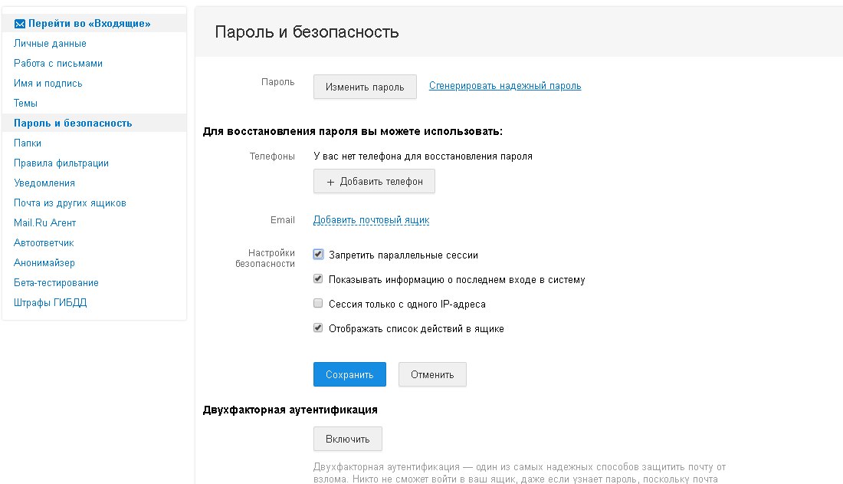Toggle «Запретить параллельные сессии» checkbox
Viewport: 843px width, 484px height.
pos(318,255)
